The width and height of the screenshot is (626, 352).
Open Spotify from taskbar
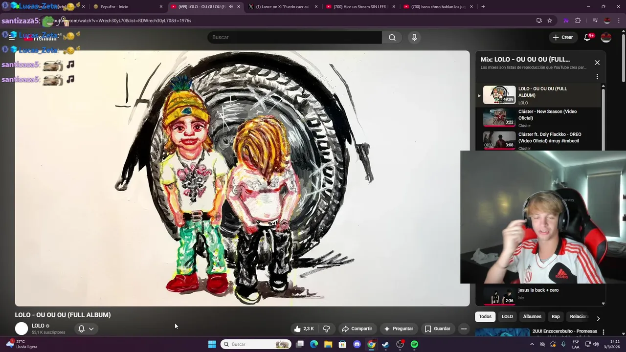click(414, 344)
